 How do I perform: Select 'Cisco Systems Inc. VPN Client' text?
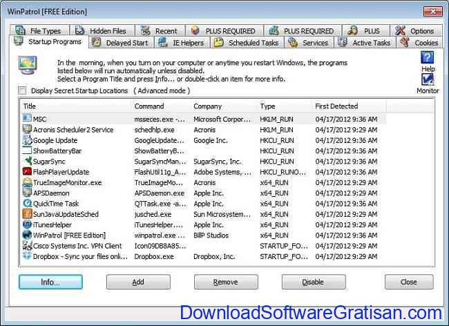[x=77, y=246]
